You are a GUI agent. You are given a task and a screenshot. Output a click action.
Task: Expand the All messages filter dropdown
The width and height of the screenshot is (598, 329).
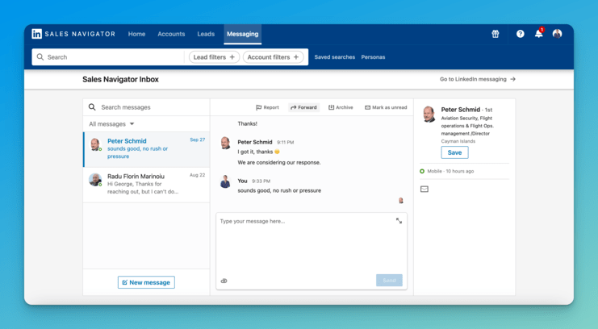click(111, 124)
